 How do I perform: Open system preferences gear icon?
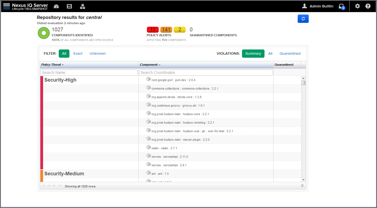[357, 6]
